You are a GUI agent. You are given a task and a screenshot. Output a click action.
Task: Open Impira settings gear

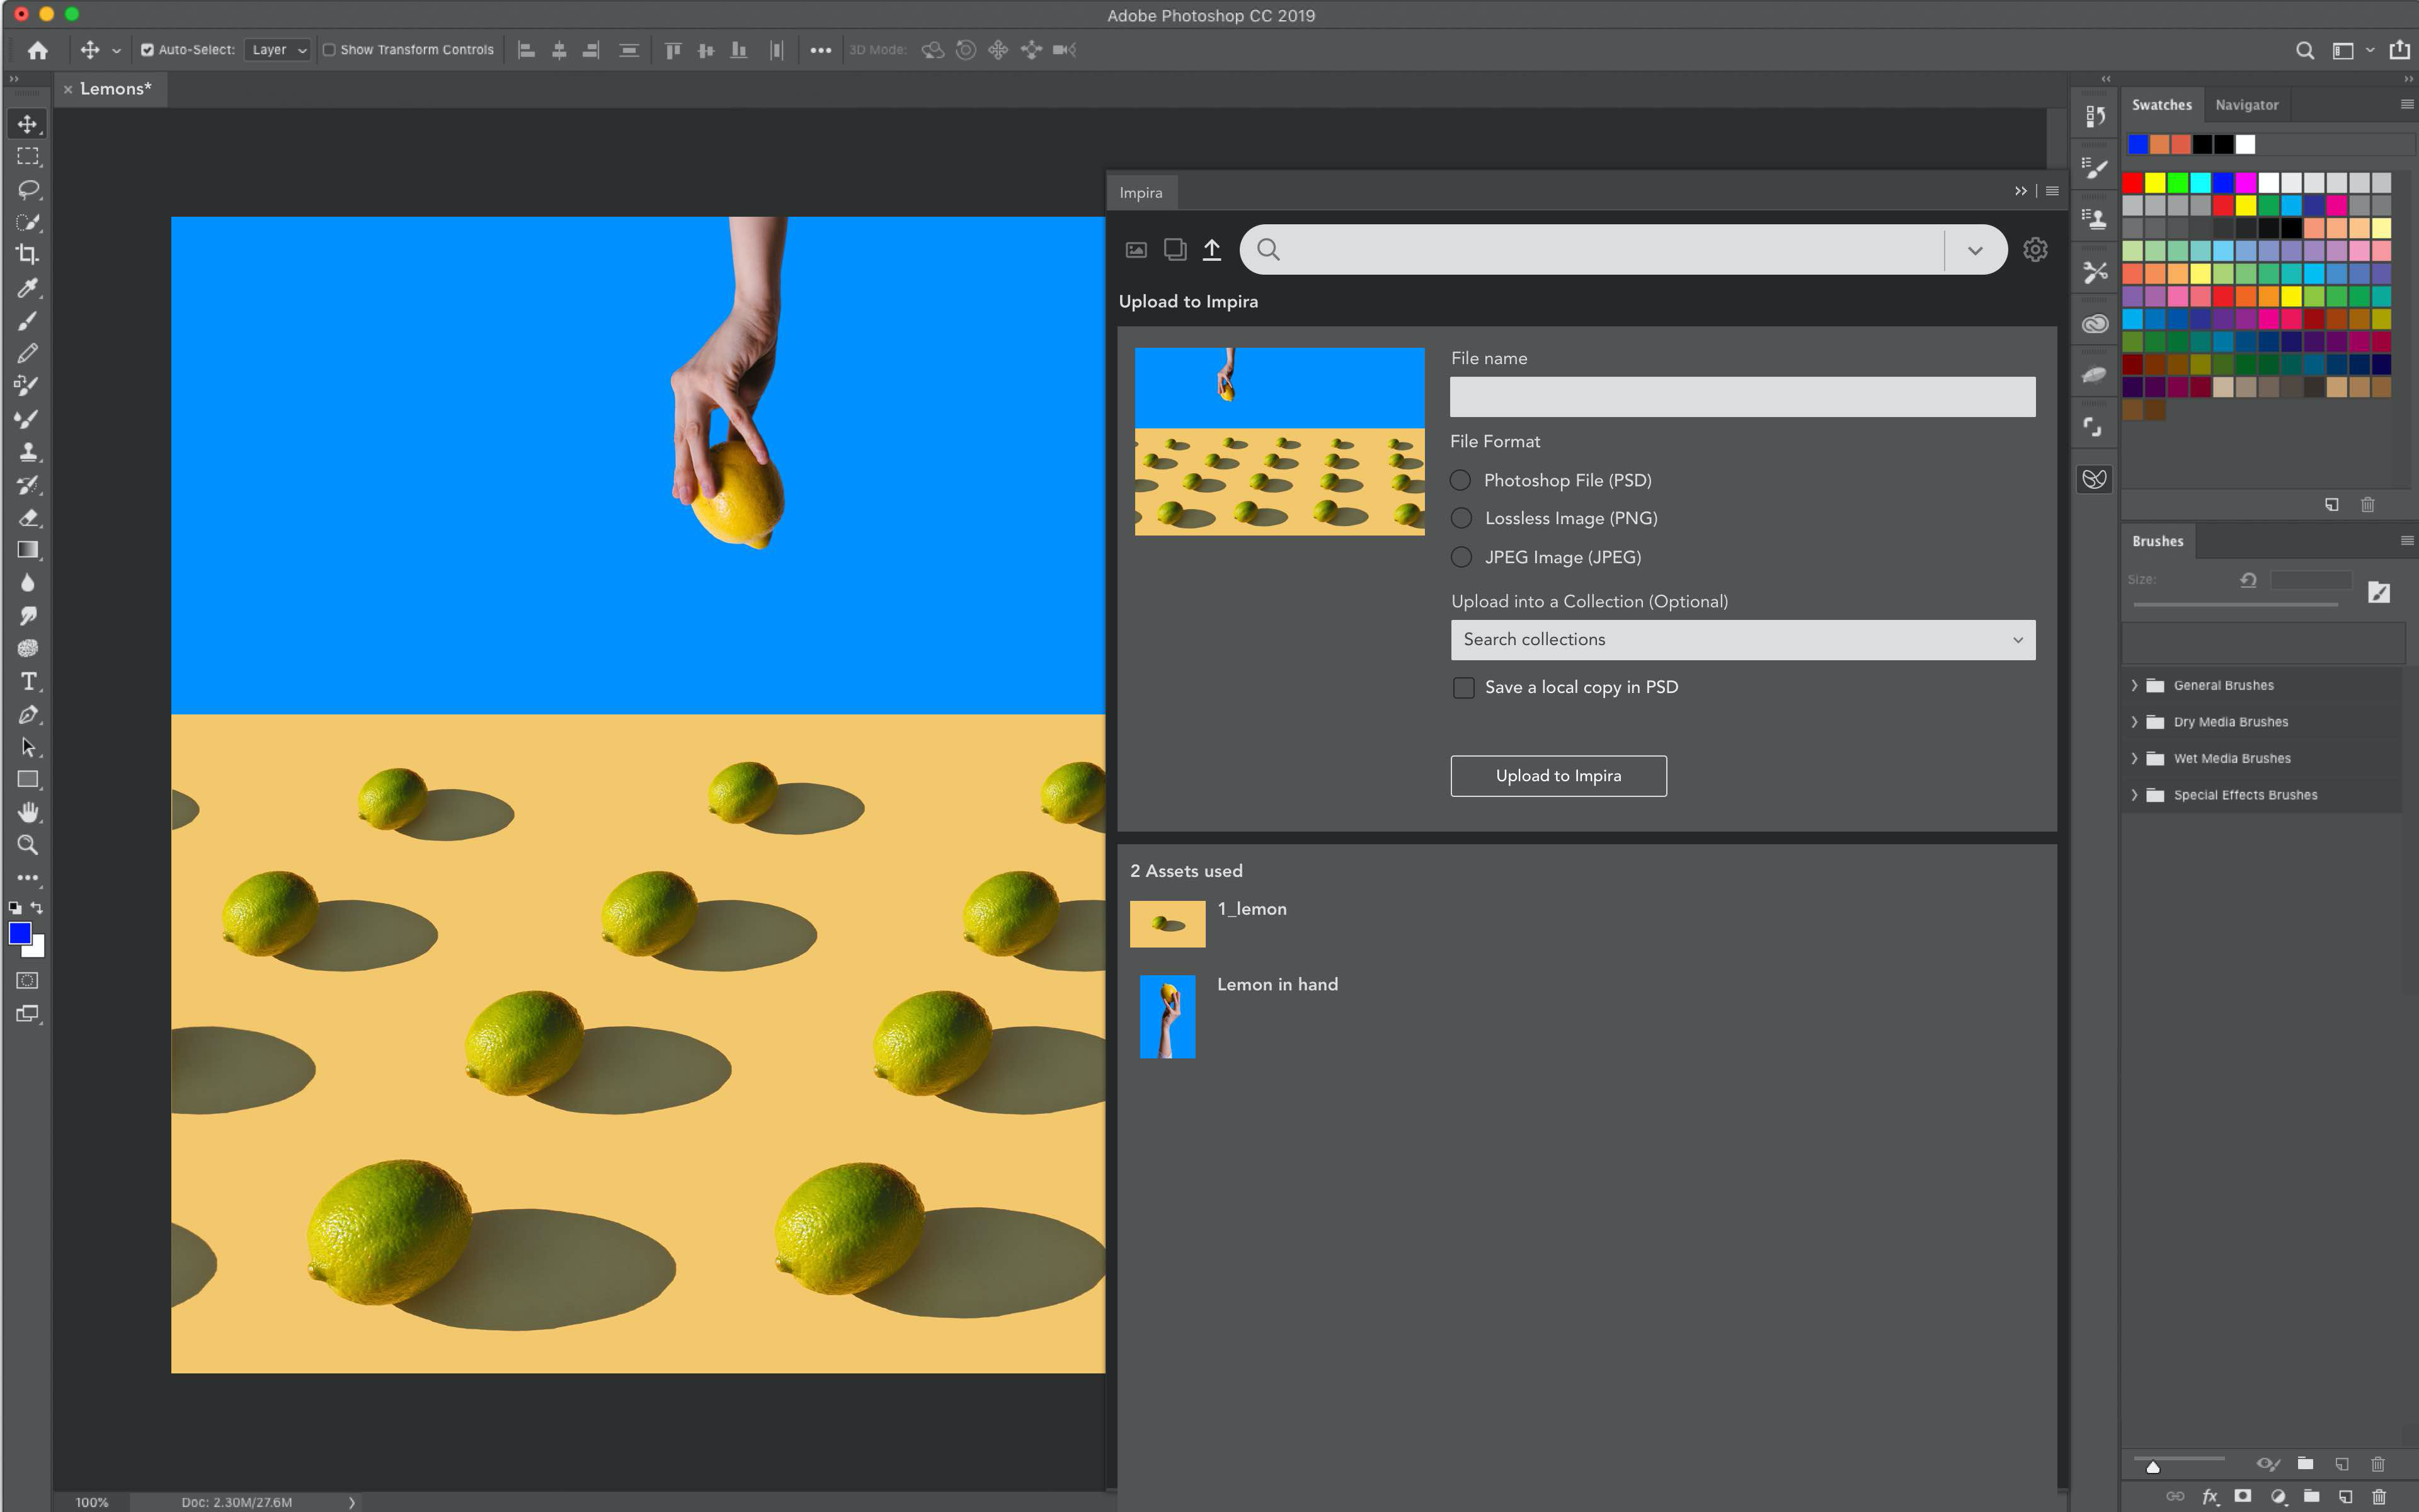(2035, 249)
